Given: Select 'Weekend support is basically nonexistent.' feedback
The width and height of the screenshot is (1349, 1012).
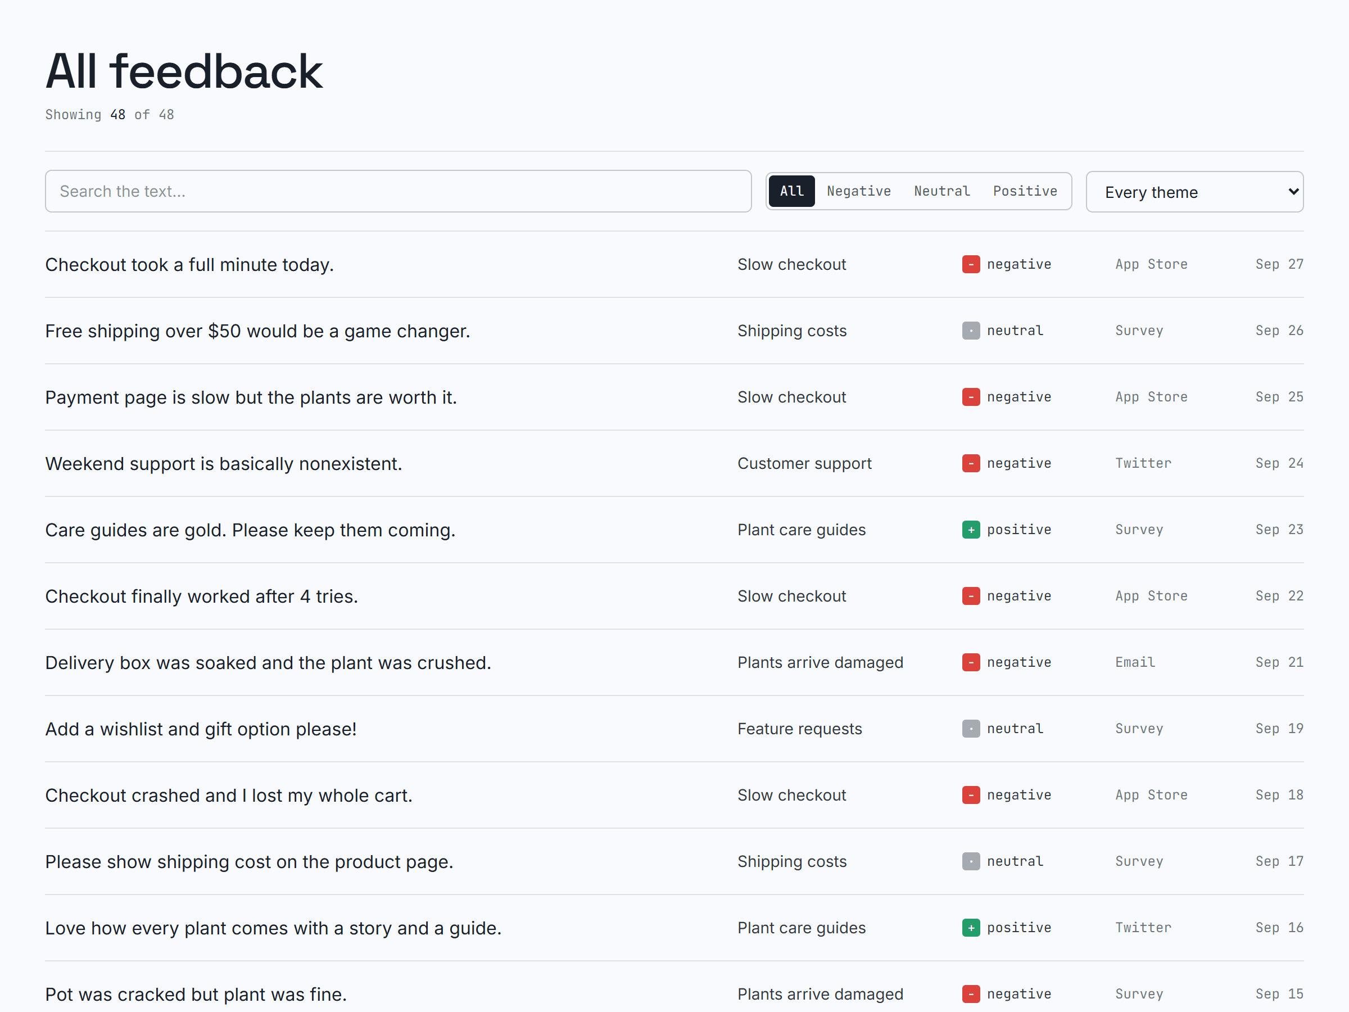Looking at the screenshot, I should point(224,464).
